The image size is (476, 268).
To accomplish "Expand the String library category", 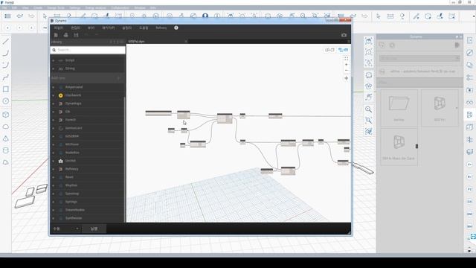I will (54, 68).
